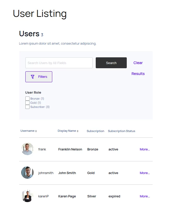The width and height of the screenshot is (171, 214).
Task: Open johnsmith's profile avatar
Action: pos(27,172)
